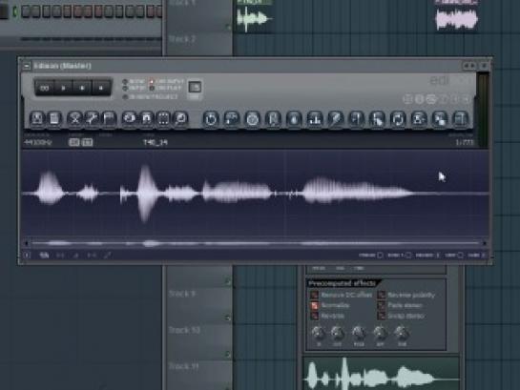Screen dimensions: 520x390
Task: Click the T40_14 sample title in Edison
Action: (156, 142)
